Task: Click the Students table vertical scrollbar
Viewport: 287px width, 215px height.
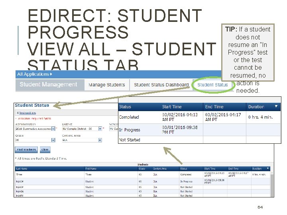Action: click(x=272, y=184)
